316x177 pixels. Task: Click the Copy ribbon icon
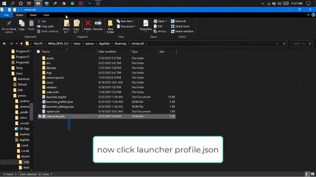(22, 24)
